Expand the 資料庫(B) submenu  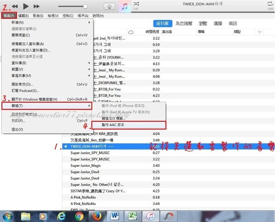click(x=47, y=63)
